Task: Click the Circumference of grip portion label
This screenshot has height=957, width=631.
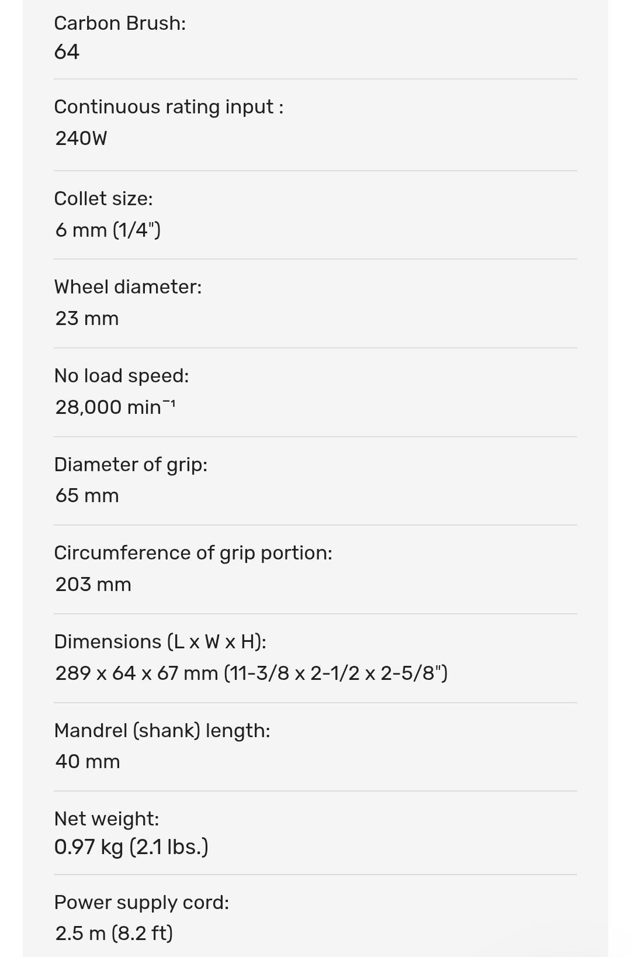Action: click(x=193, y=553)
